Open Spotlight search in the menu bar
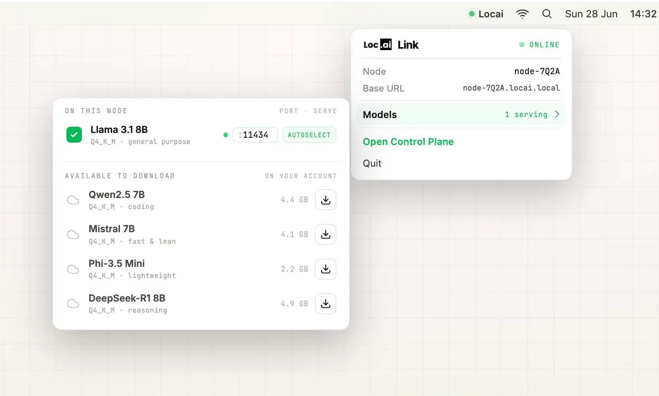Viewport: 659px width, 396px height. 547,14
